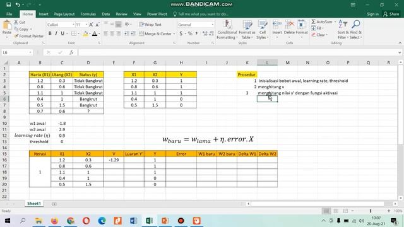404x227 pixels.
Task: Click the Middle Align icon
Action: coord(112,24)
